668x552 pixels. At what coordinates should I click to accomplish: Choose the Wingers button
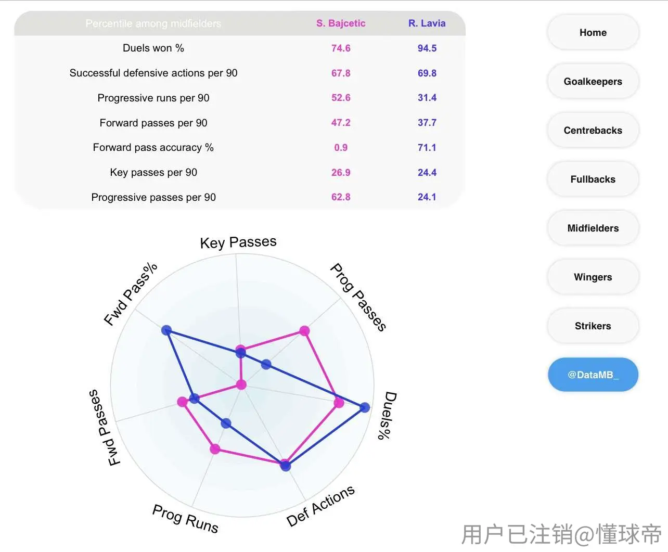(x=593, y=277)
